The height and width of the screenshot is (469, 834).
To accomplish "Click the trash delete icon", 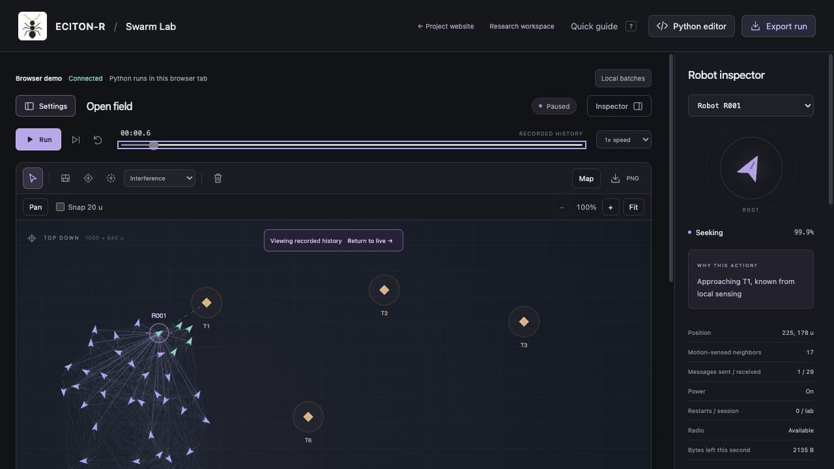I will [218, 178].
